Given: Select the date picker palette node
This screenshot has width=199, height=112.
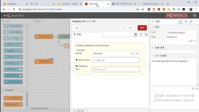Looking at the screenshot, I should tap(13, 26).
